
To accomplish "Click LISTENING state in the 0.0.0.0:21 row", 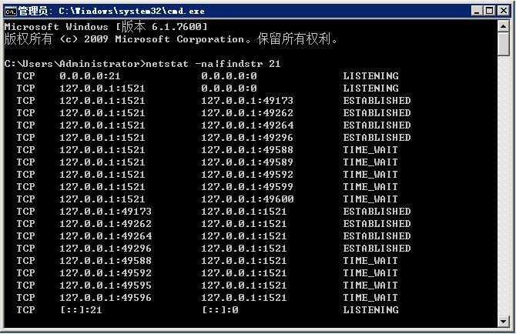I will (x=371, y=76).
